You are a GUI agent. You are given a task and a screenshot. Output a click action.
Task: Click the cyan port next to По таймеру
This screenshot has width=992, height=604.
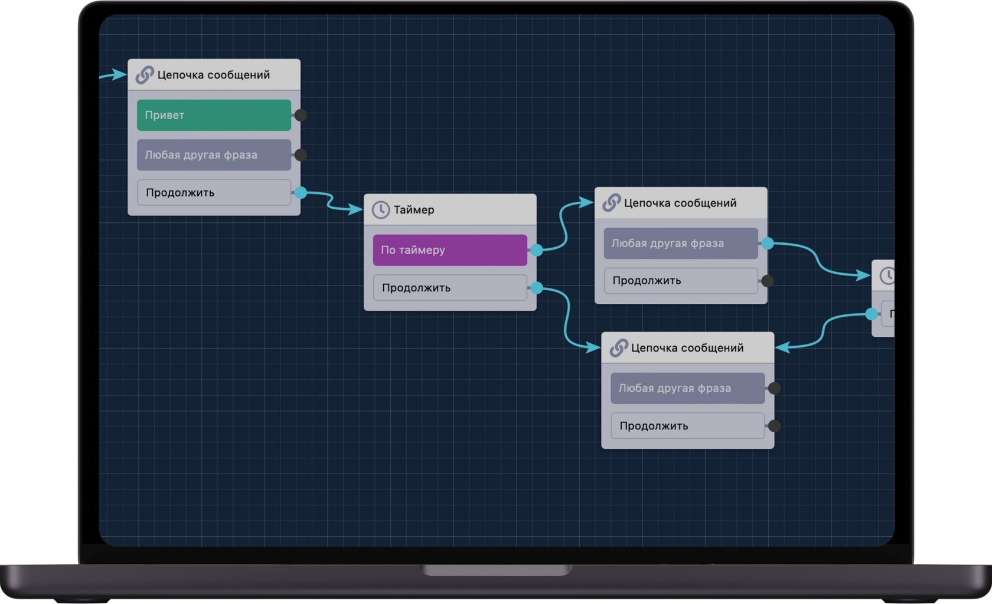[536, 250]
